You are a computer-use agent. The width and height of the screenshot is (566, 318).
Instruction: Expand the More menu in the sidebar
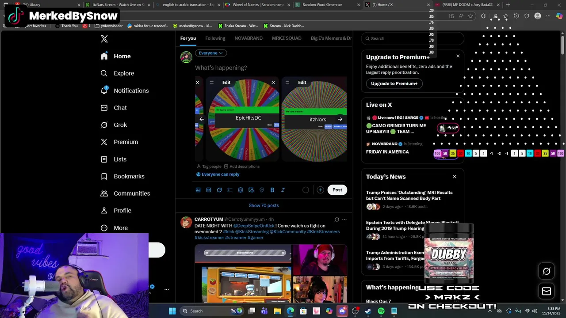(114, 228)
